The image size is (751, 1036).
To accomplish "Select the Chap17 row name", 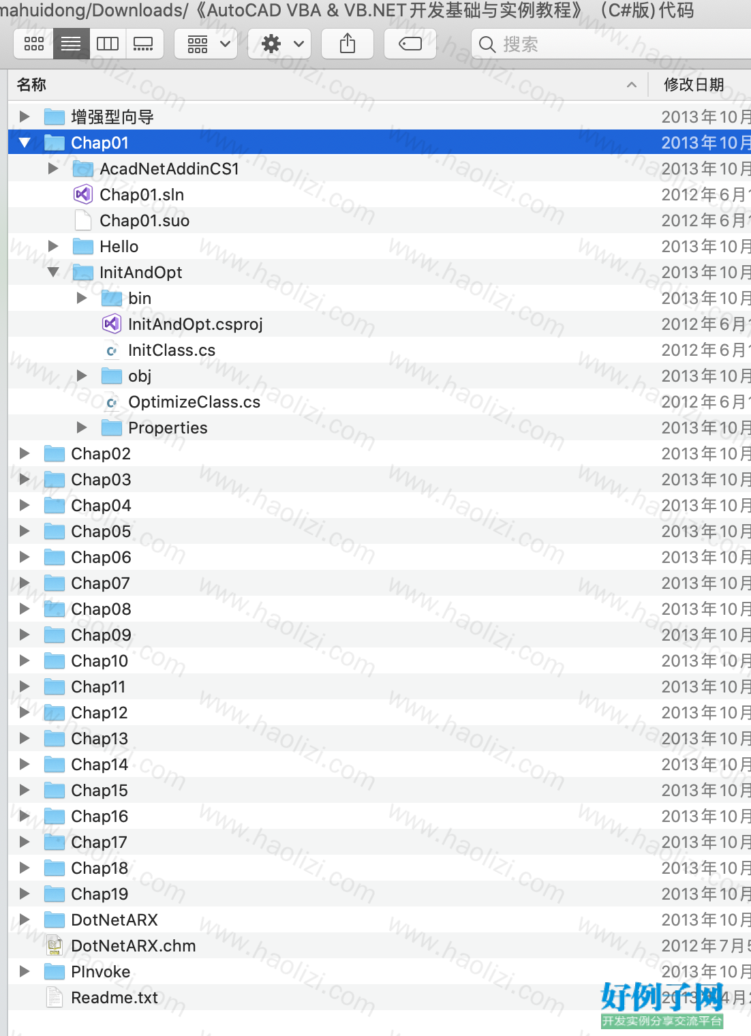I will pos(99,842).
